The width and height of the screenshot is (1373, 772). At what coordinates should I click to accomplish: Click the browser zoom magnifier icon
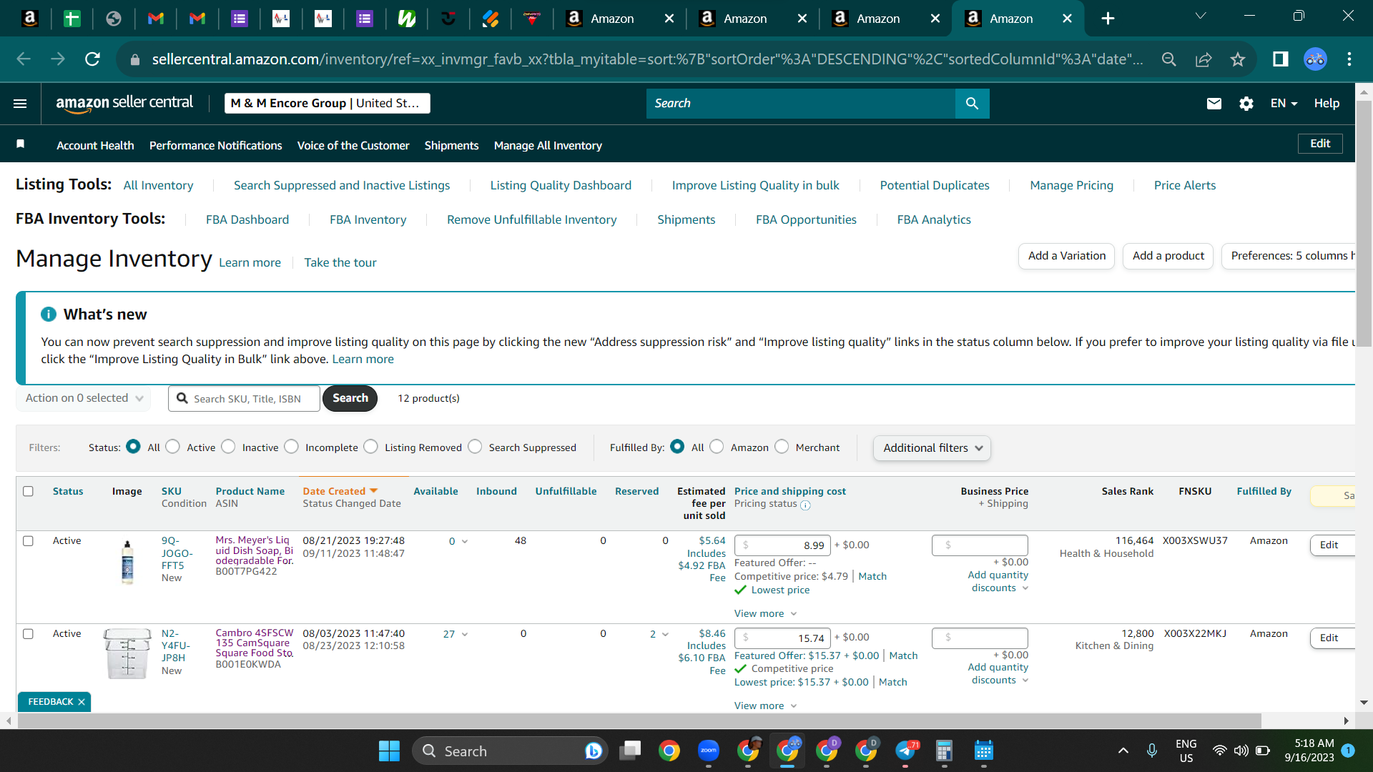[1168, 59]
